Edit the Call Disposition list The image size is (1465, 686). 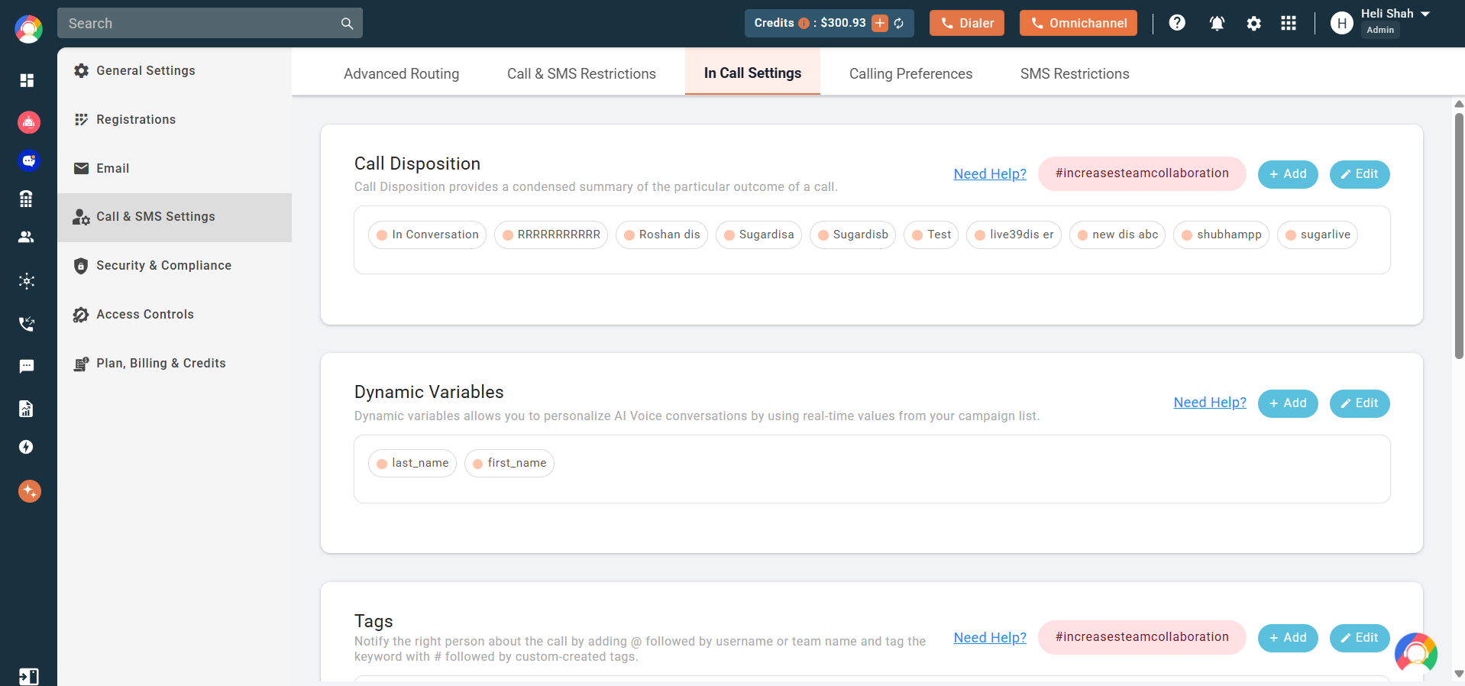1360,174
